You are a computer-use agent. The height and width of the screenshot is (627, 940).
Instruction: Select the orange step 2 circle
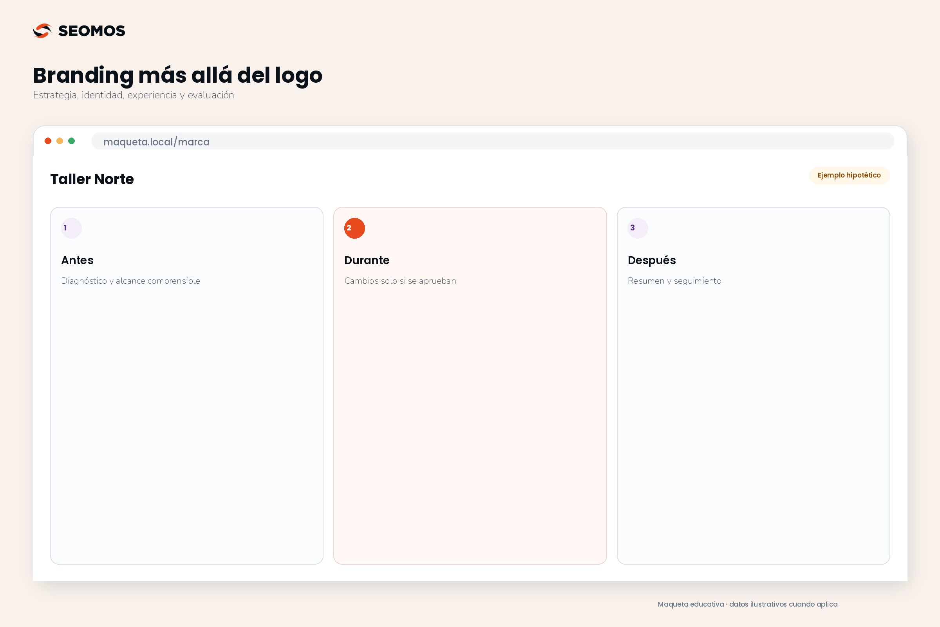click(x=354, y=228)
